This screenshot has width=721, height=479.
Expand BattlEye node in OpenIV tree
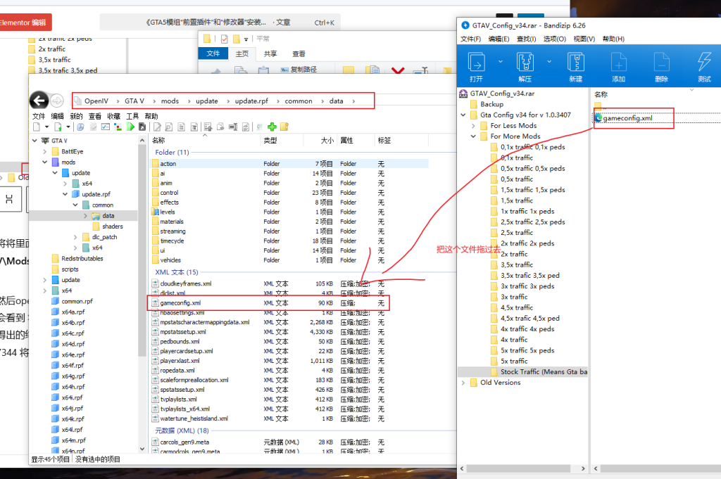pyautogui.click(x=44, y=151)
